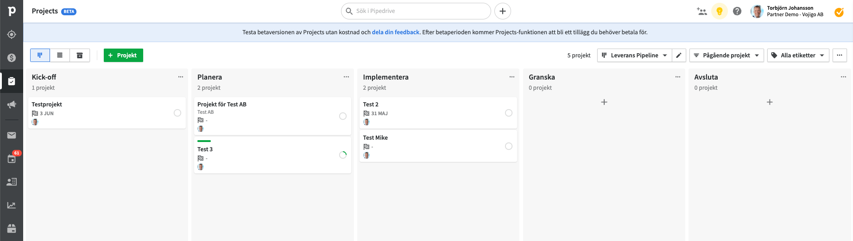Toggle completion circle on Test 2 card
853x241 pixels.
pyautogui.click(x=509, y=113)
